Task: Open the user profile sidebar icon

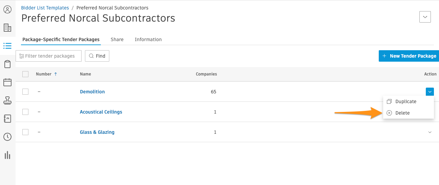Action: [x=7, y=9]
